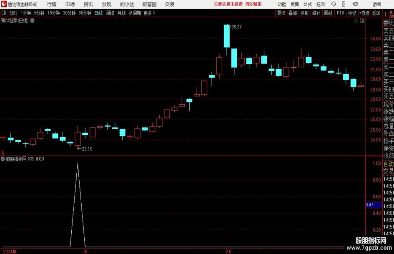
Task: Click the 多股 multi-stock button
Action: (304, 13)
